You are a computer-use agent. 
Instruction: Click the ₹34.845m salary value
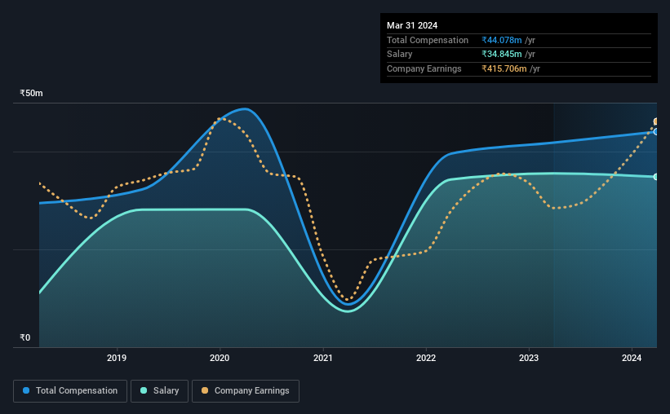(x=502, y=55)
